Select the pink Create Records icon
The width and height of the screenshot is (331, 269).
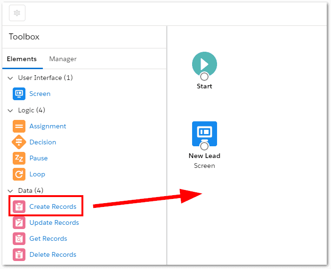(x=19, y=206)
